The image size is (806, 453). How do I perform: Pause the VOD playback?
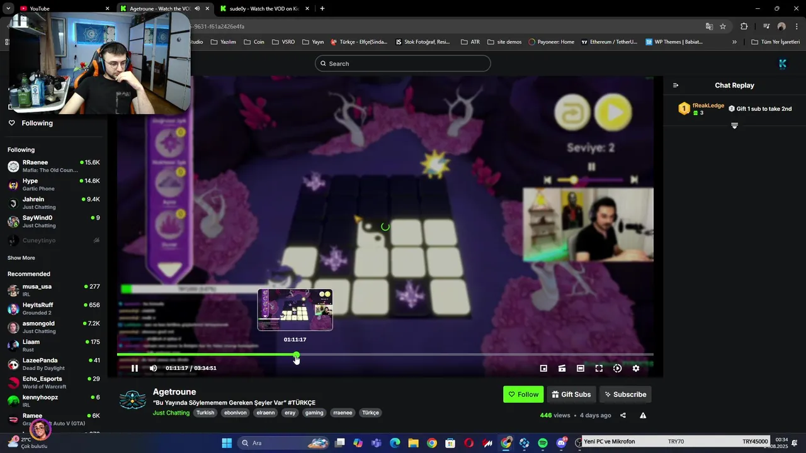134,368
